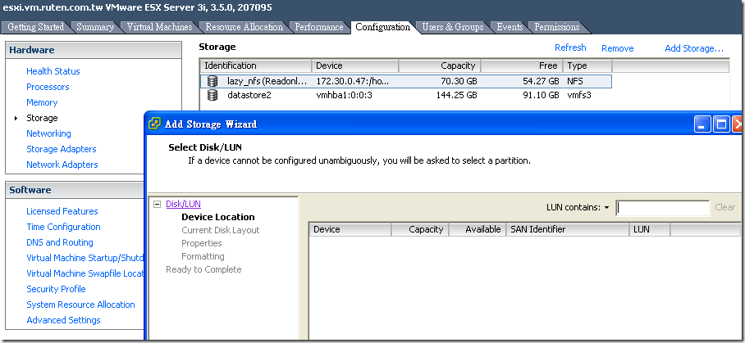Open Storage Adapters
Image resolution: width=745 pixels, height=343 pixels.
point(62,149)
